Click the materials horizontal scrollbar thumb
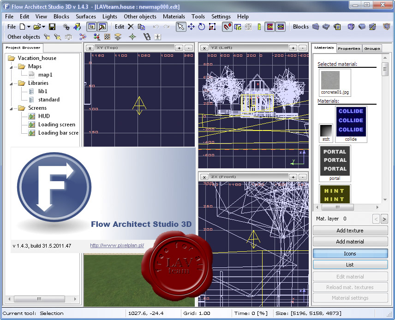395x320 pixels. tap(338, 207)
